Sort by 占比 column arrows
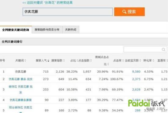The width and height of the screenshot is (168, 113). tap(77, 60)
